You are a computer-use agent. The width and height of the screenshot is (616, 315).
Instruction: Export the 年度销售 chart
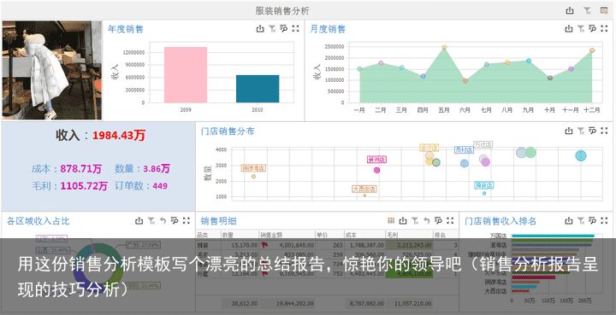(x=260, y=29)
